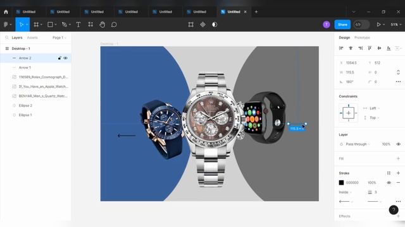Viewport: 405px width, 227px height.
Task: Click the layer opacity 100% field
Action: (x=386, y=144)
